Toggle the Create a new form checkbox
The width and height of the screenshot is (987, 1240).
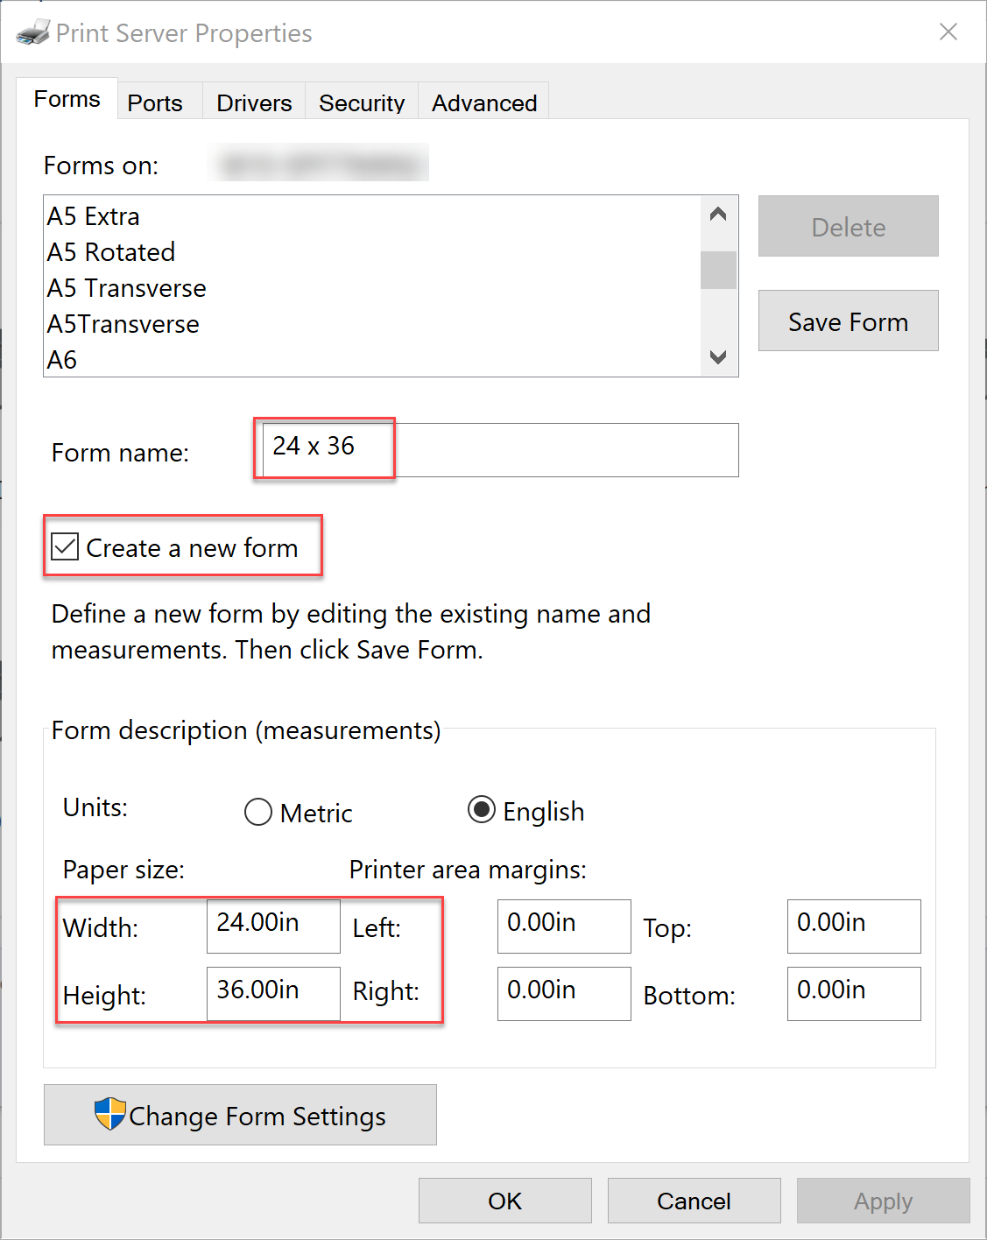coord(66,547)
